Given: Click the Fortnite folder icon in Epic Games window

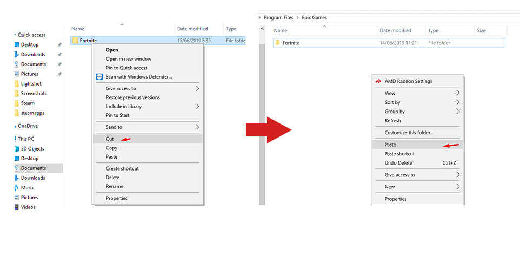Looking at the screenshot, I should tap(278, 42).
